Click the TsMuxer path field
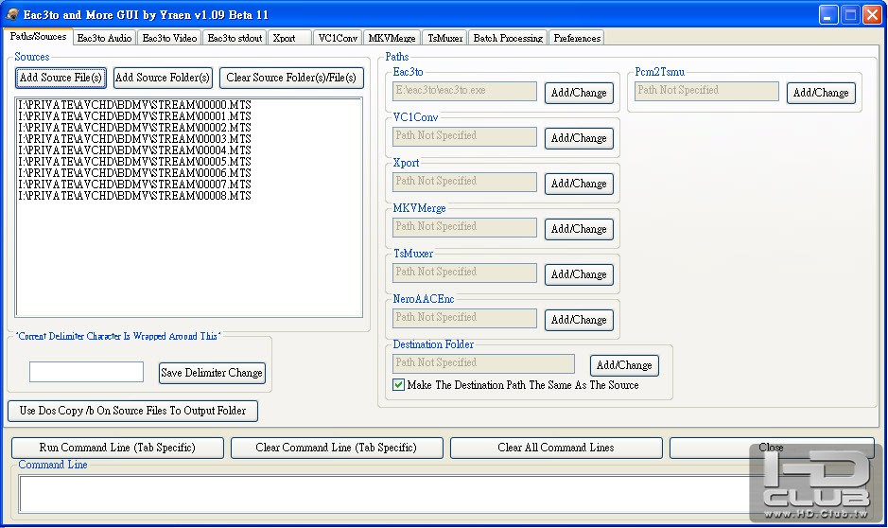Screen dimensions: 888x528 [464, 272]
